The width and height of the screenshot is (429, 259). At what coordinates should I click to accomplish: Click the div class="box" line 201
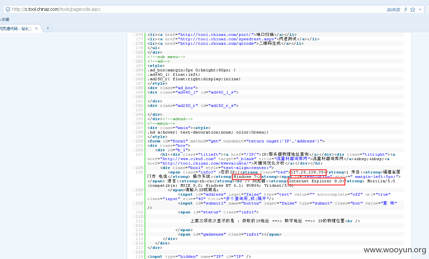169,146
